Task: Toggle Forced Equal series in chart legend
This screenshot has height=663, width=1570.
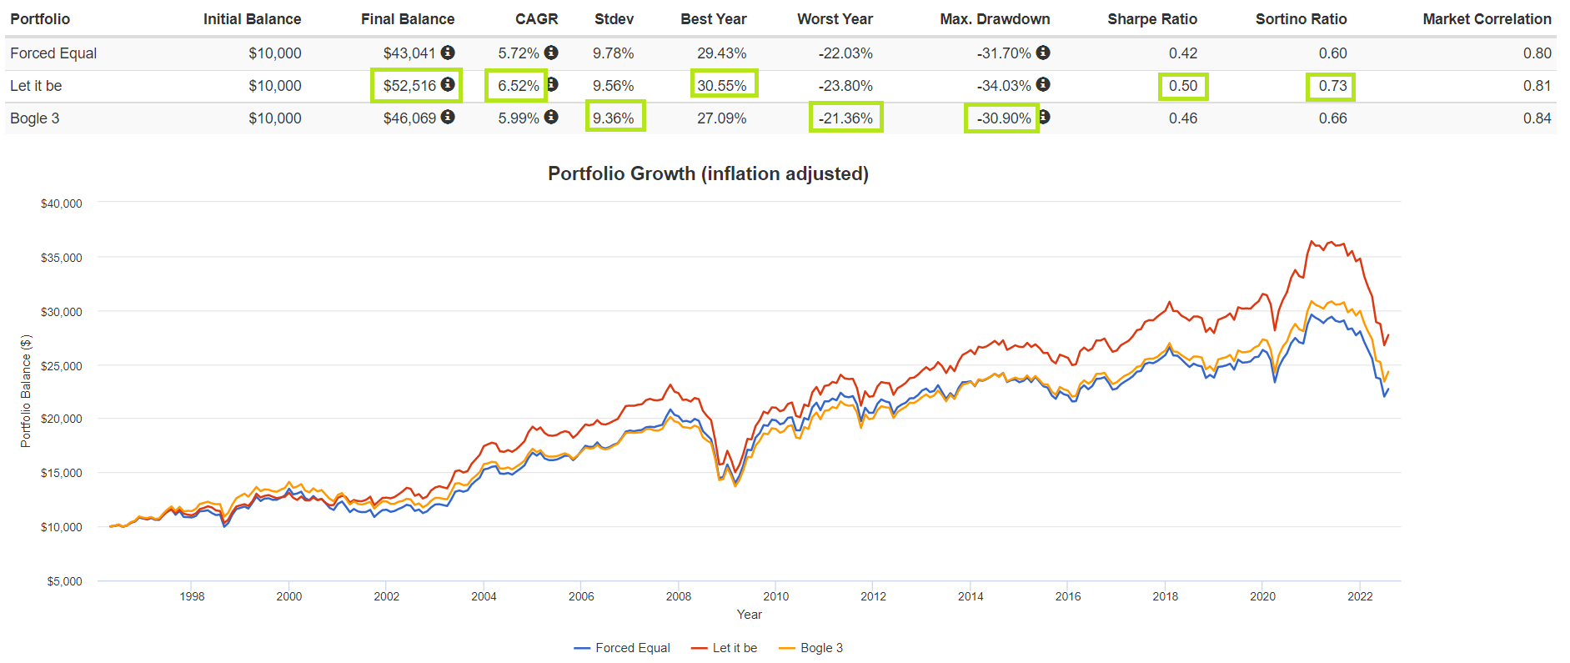Action: pyautogui.click(x=622, y=648)
